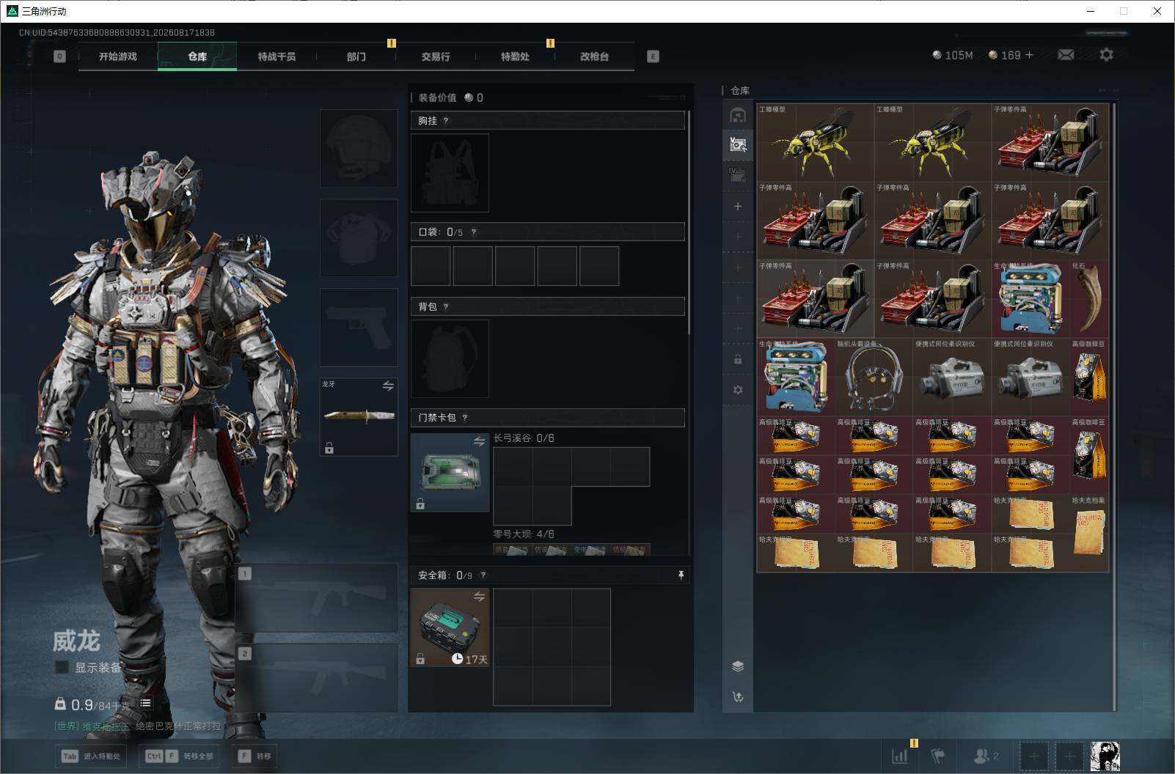
Task: Select the empty backpack slot under 背包
Action: click(x=450, y=359)
